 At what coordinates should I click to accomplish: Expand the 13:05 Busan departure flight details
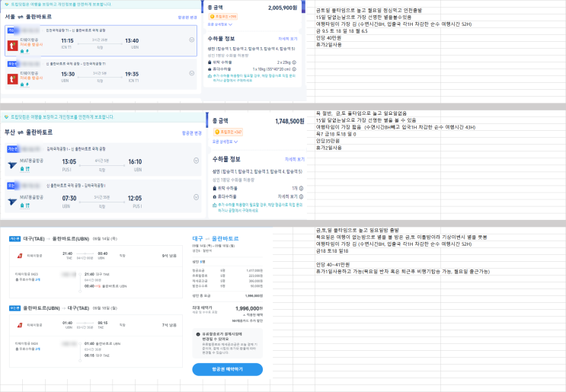(x=196, y=161)
